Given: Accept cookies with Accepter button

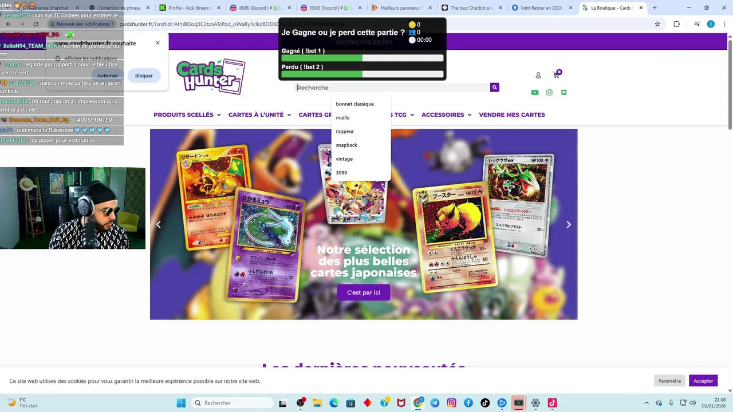Looking at the screenshot, I should point(703,381).
